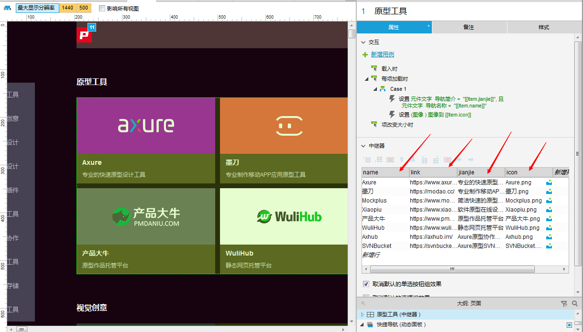
Task: Uncheck 取消默认的单选按钮组效果 checkbox
Action: pos(366,284)
